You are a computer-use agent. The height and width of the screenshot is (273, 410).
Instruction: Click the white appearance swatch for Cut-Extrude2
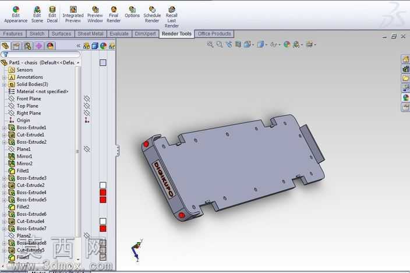[x=103, y=185]
